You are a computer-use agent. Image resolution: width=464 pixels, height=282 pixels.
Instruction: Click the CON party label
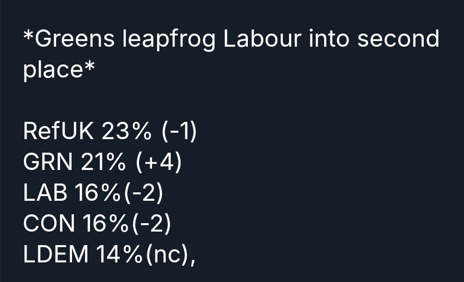[x=49, y=225]
